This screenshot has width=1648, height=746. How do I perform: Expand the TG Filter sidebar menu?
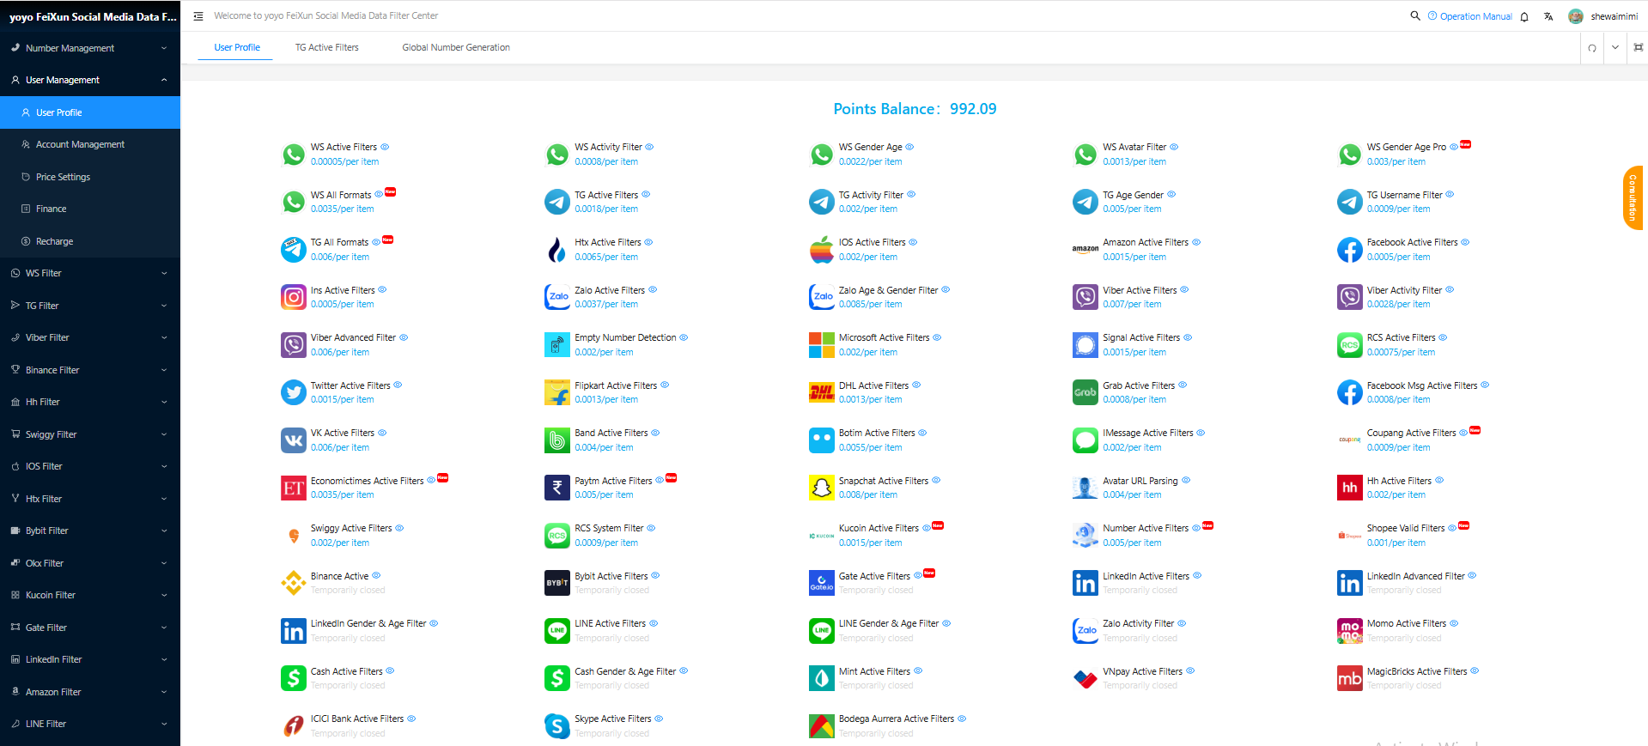[x=90, y=306]
